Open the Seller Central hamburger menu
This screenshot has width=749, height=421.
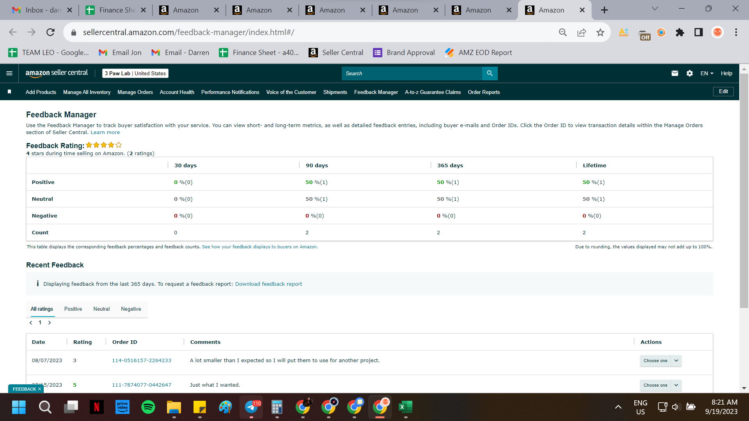click(x=9, y=73)
